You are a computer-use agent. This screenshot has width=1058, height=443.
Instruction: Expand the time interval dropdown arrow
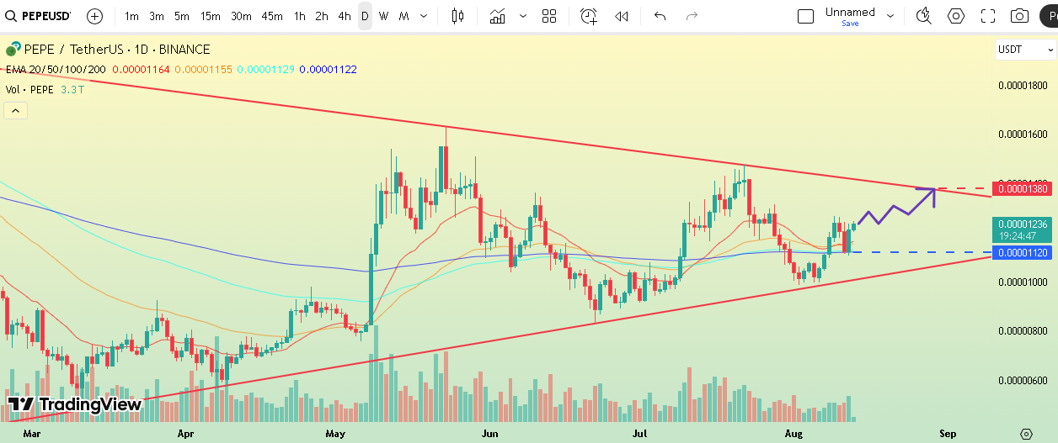424,16
